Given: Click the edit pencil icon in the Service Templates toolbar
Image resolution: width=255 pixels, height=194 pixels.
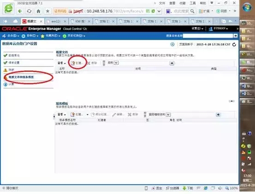Looking at the screenshot, I should [114, 115].
